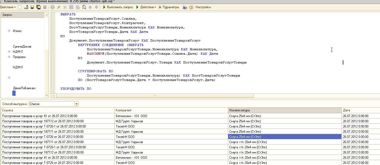Click the level-up hierarchy icon in toolbar
Viewport: 380px width, 165px height.
(x=84, y=7)
